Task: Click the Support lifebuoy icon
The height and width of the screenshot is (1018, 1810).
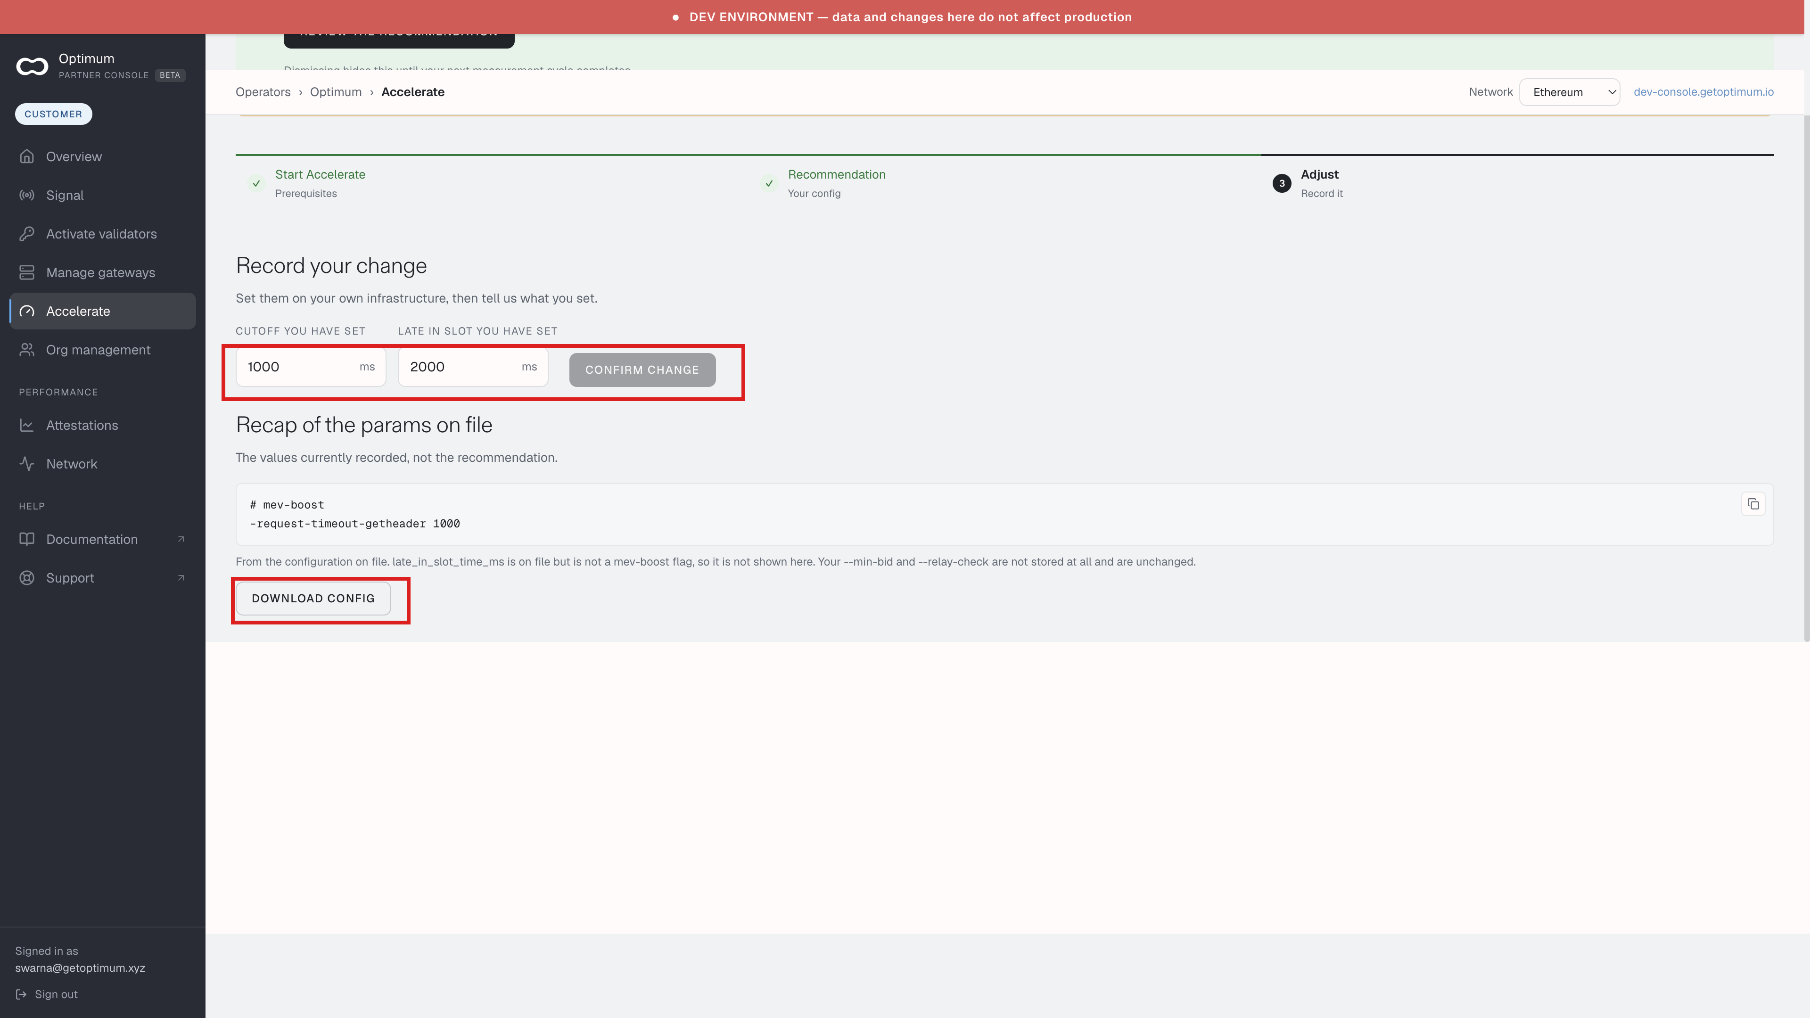Action: (27, 577)
